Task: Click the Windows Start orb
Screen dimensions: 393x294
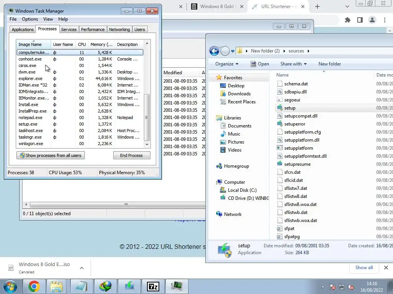Action: [10, 286]
